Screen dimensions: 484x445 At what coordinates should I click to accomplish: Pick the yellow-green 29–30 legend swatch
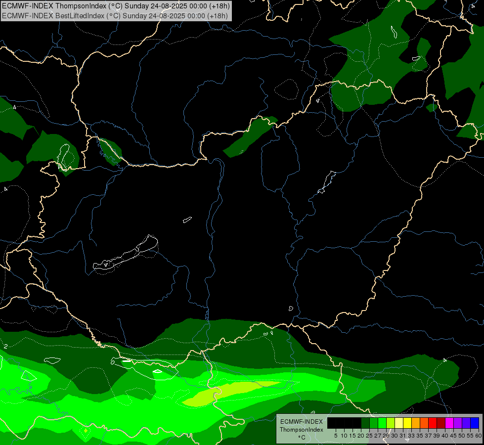pyautogui.click(x=391, y=423)
